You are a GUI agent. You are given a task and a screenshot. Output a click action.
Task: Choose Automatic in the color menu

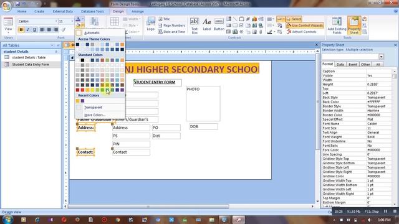(100, 33)
